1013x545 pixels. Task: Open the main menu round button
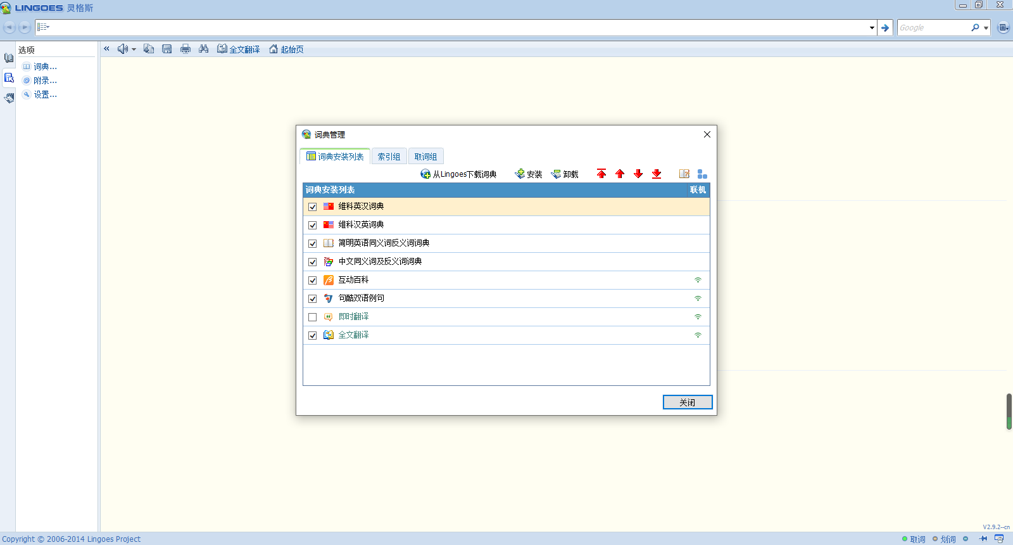(1004, 27)
